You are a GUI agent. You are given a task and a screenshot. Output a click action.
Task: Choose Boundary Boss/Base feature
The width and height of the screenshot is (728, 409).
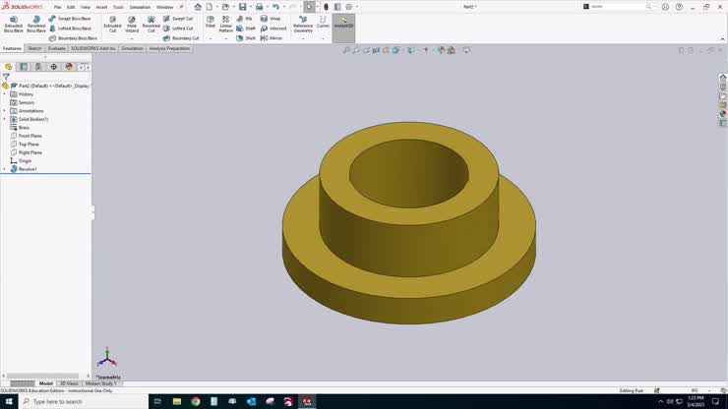tap(73, 38)
